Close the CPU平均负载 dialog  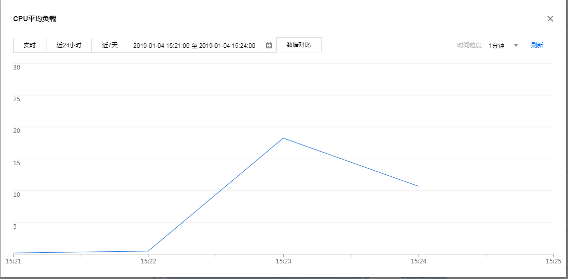[x=550, y=19]
